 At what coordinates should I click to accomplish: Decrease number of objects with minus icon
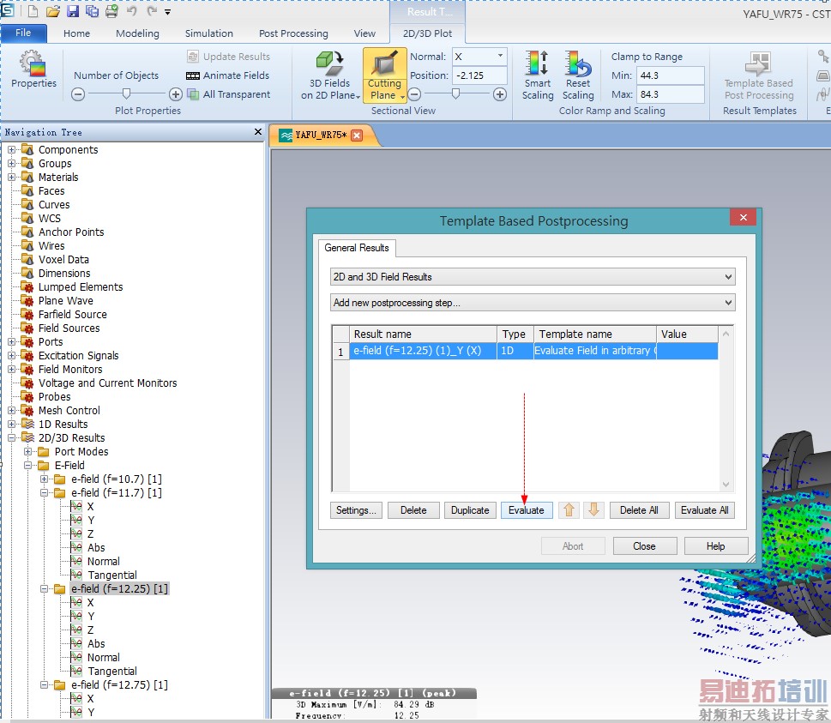pyautogui.click(x=78, y=94)
